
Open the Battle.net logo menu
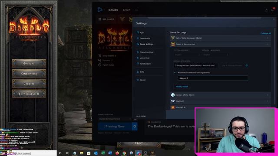click(x=100, y=10)
